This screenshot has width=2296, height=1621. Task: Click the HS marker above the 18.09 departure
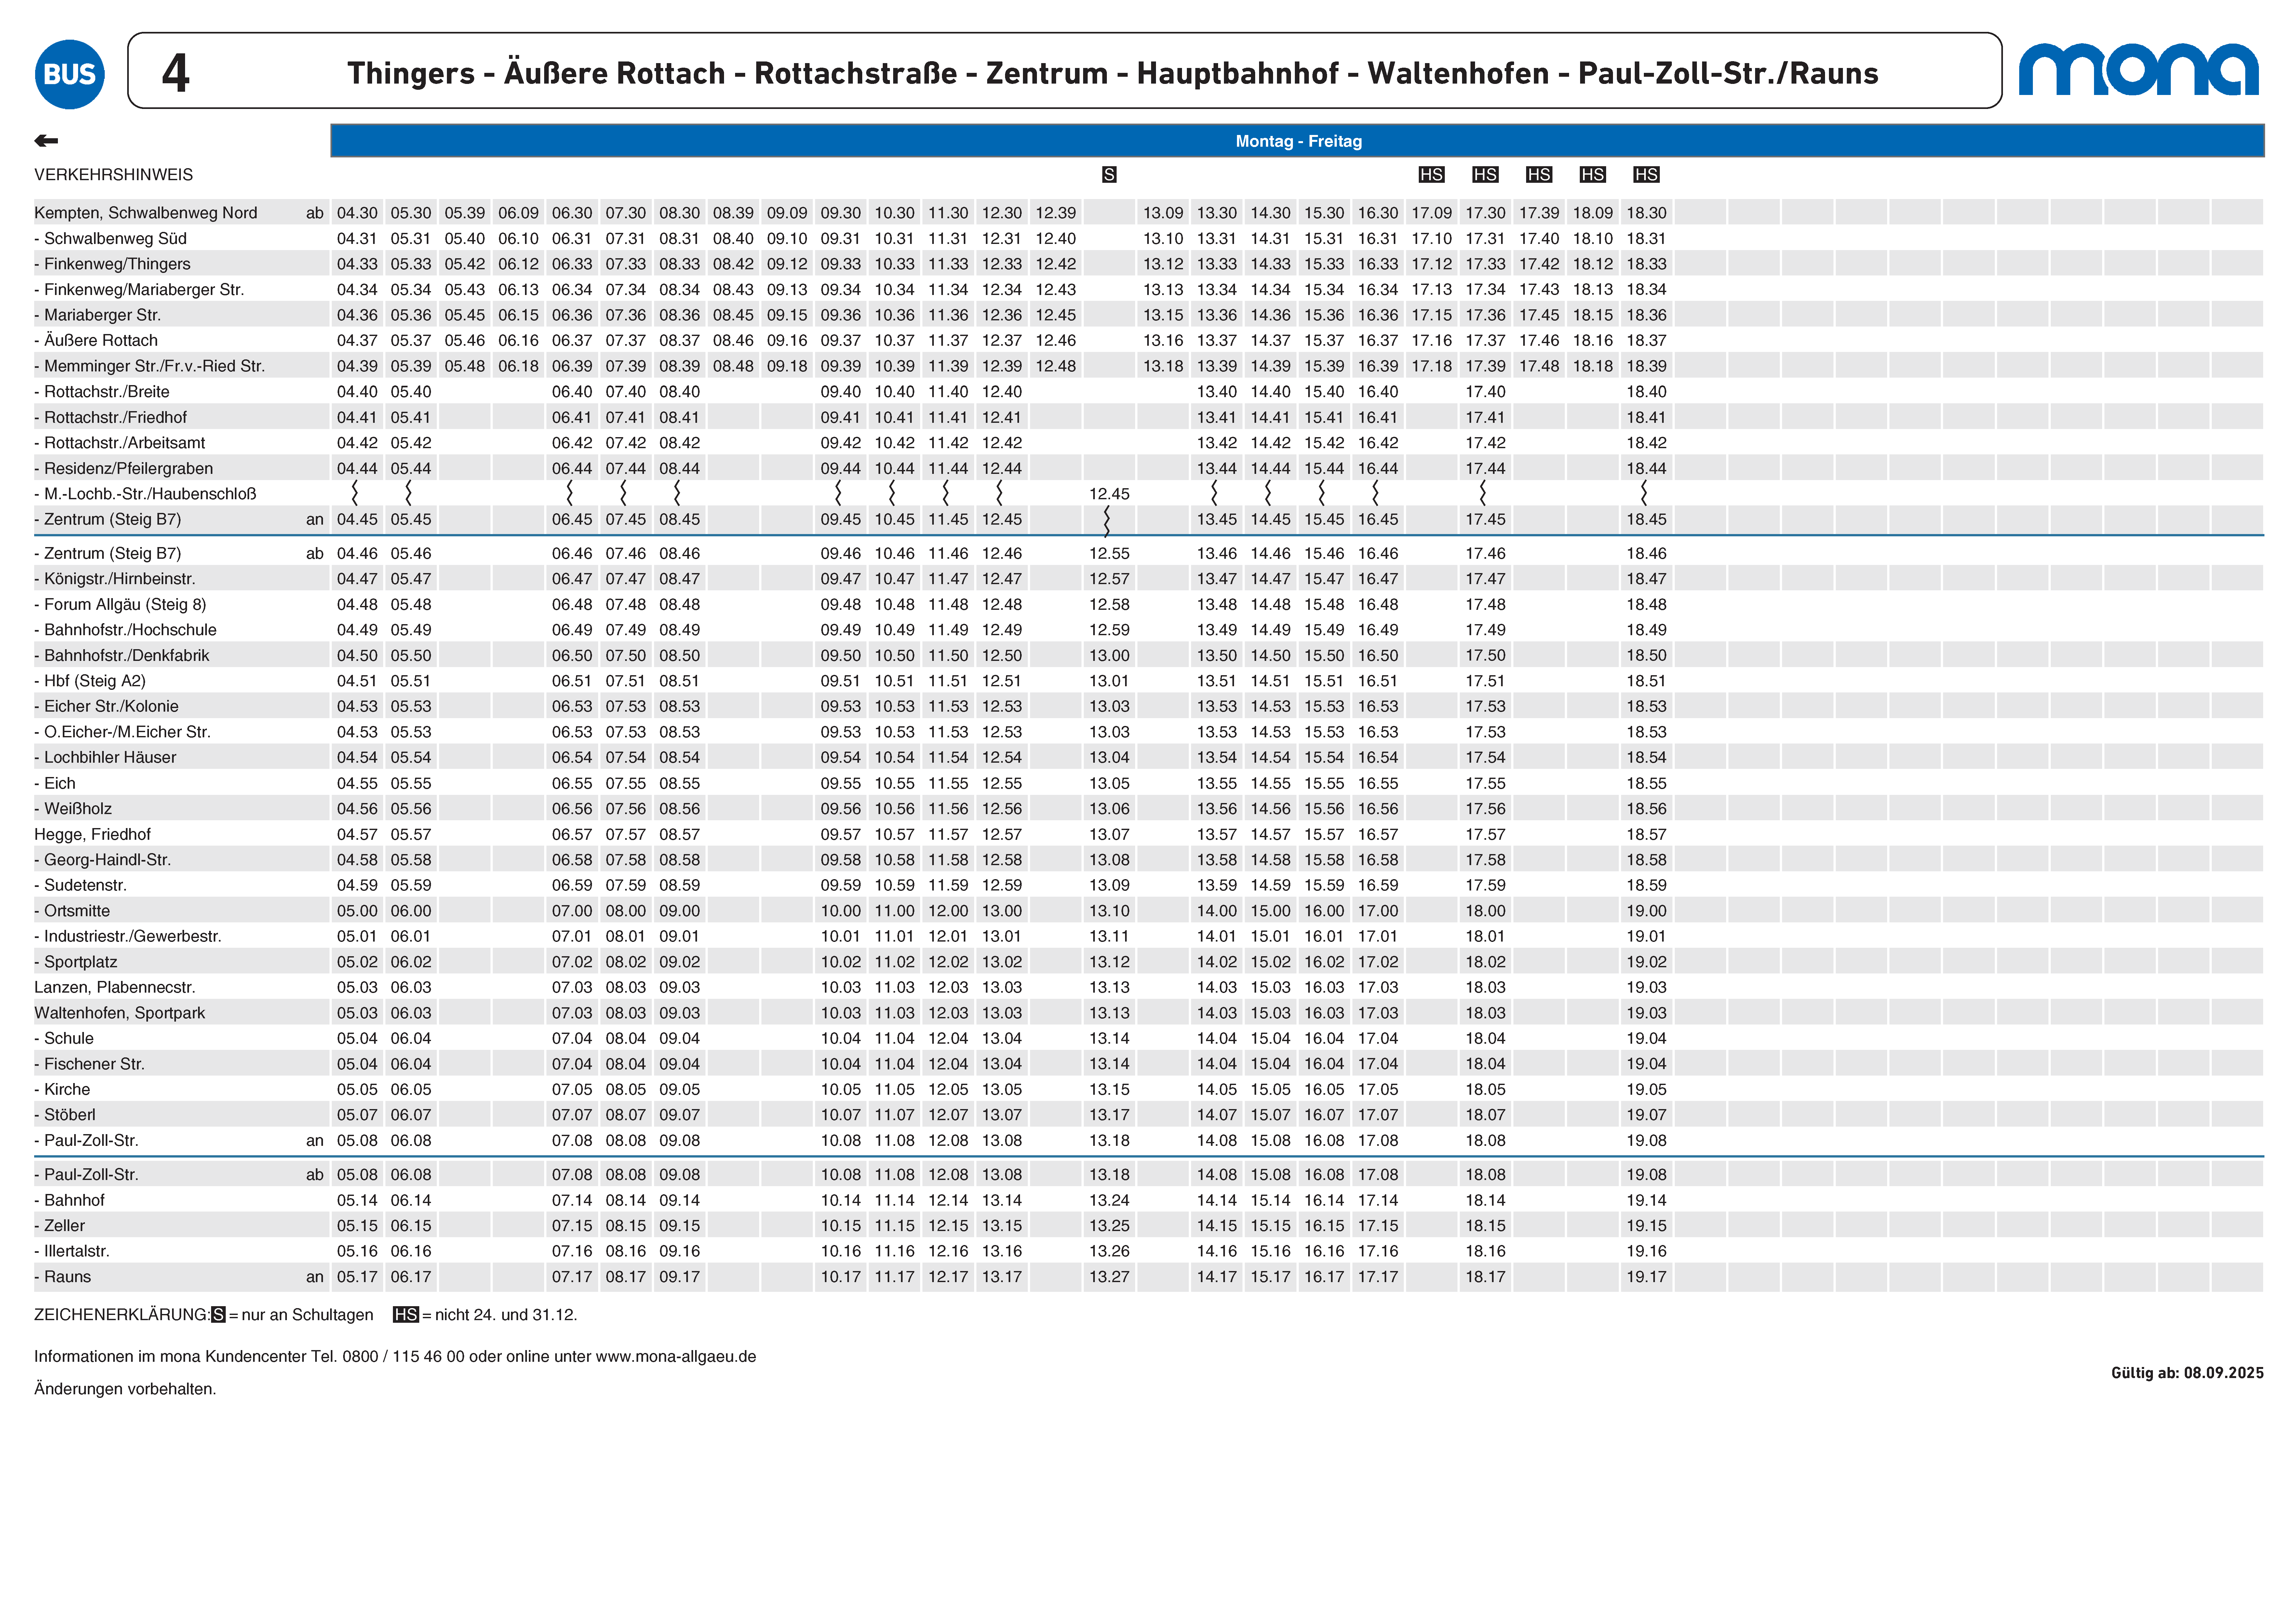click(1593, 175)
